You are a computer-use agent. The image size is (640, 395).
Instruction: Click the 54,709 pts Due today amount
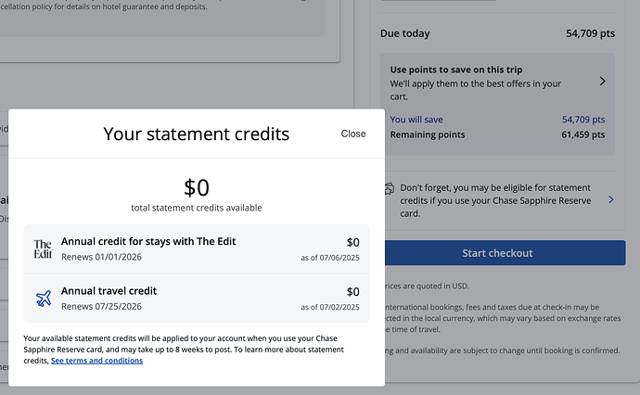coord(590,34)
